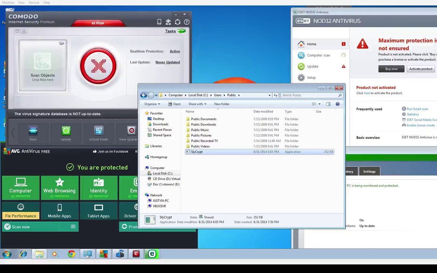Click Users breadcrumb arrow in address bar
The image size is (437, 273).
[224, 95]
